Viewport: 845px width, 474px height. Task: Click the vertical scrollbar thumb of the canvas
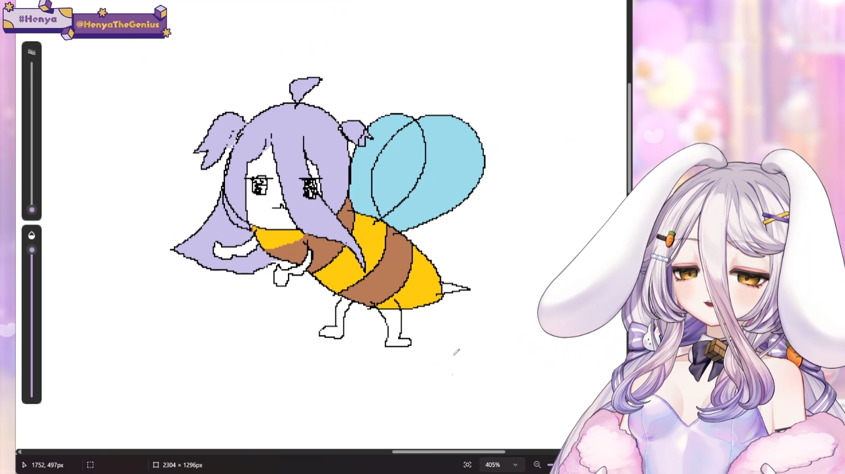pos(629,139)
